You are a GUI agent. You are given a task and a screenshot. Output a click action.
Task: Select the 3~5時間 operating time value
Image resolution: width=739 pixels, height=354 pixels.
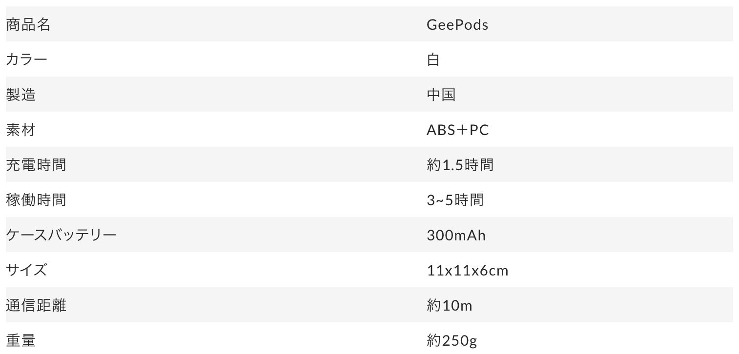pyautogui.click(x=455, y=200)
